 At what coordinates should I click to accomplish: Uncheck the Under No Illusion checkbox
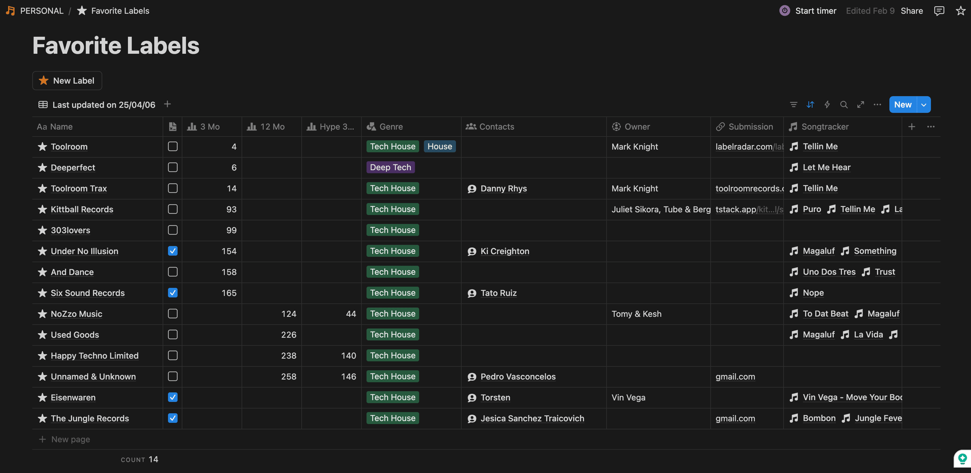pos(173,251)
